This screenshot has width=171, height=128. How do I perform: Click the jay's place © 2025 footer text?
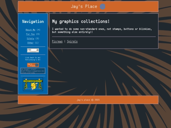(88, 100)
